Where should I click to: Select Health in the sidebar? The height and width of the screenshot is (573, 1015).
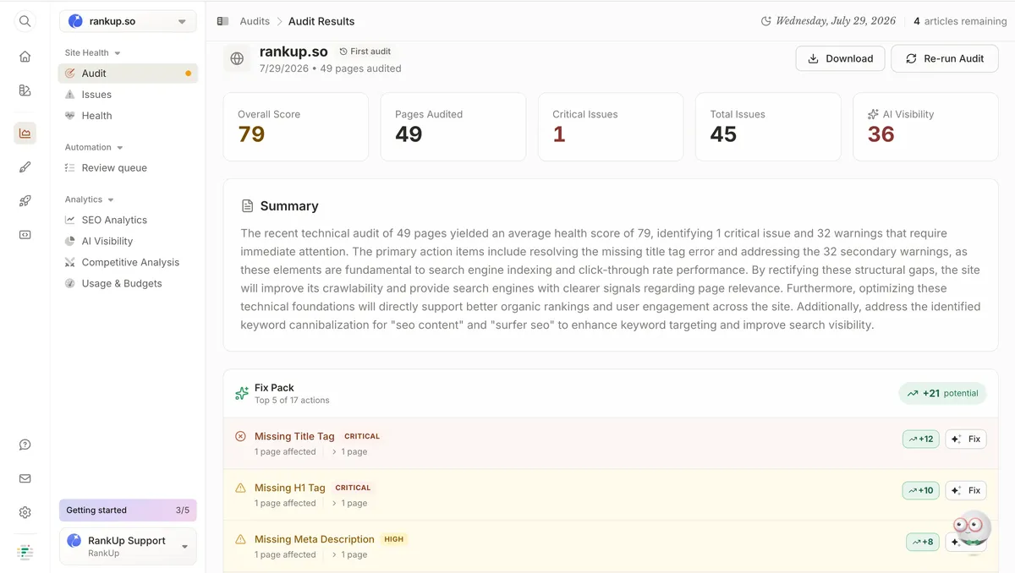(128, 116)
